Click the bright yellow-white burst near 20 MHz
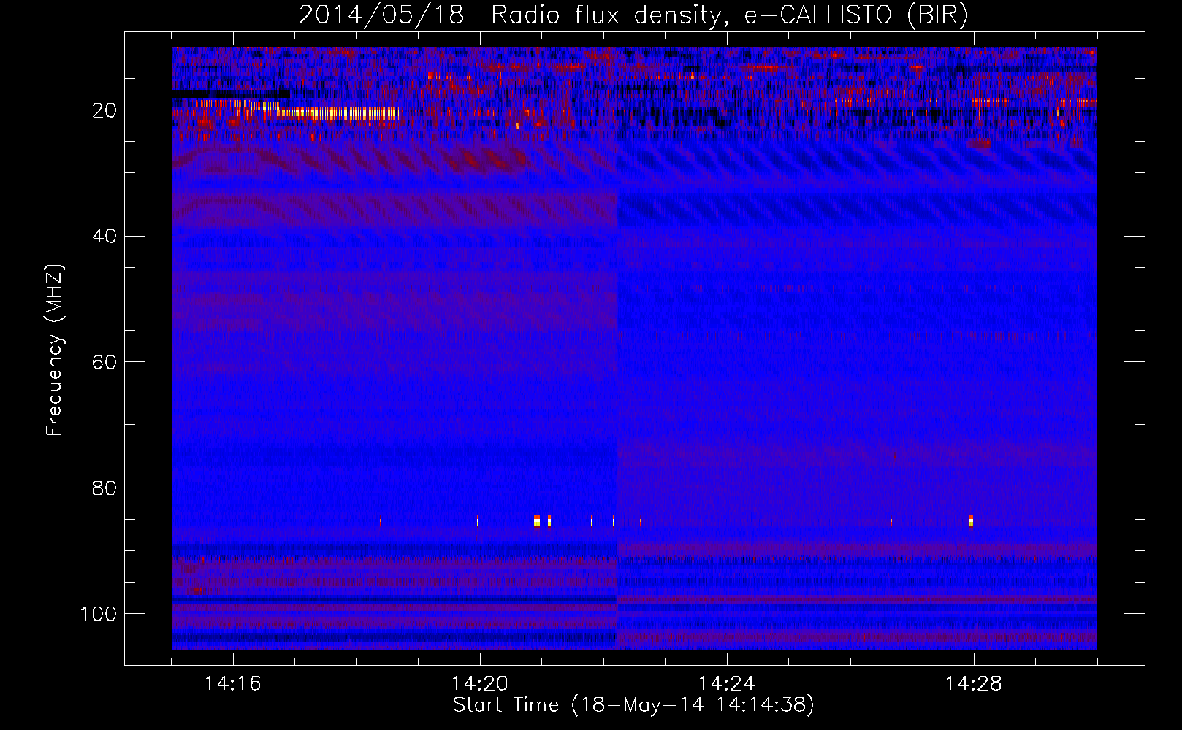This screenshot has width=1182, height=730. [340, 112]
